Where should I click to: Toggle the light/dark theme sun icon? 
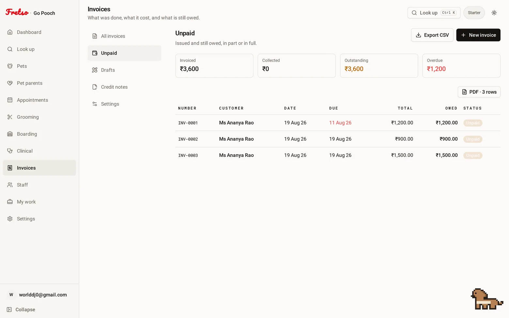tap(494, 13)
